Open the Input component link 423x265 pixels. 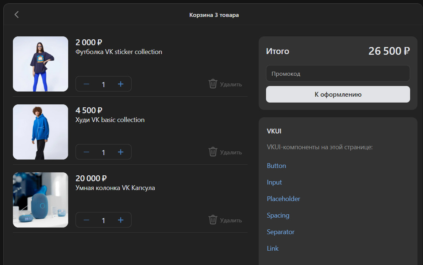tap(274, 182)
